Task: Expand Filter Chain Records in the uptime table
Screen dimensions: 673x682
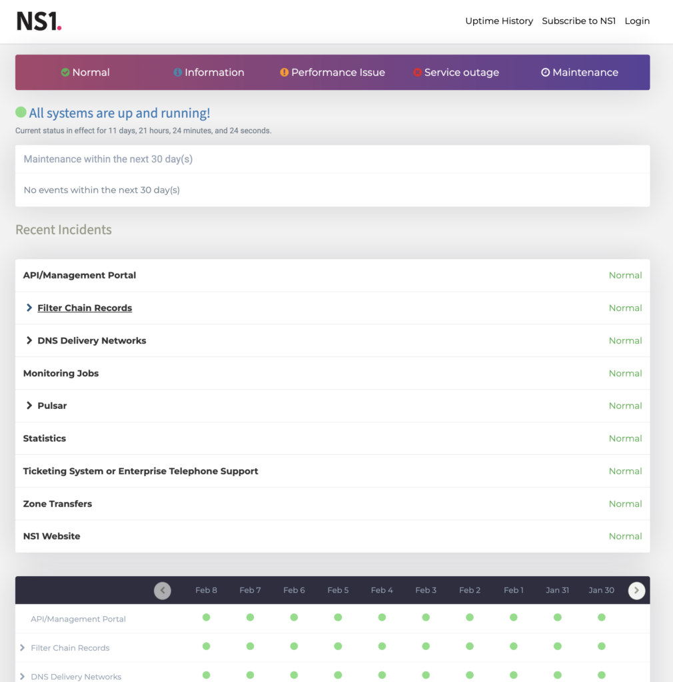Action: pyautogui.click(x=21, y=647)
